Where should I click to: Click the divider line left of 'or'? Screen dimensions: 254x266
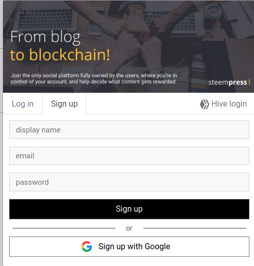(x=64, y=228)
